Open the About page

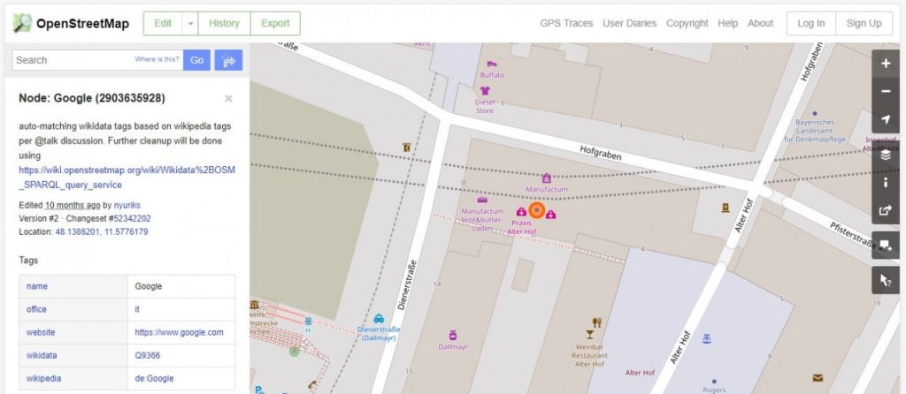(760, 23)
